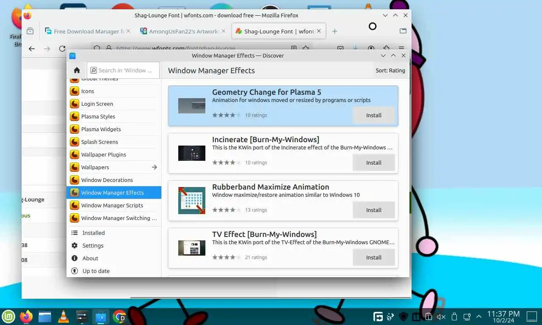The width and height of the screenshot is (542, 325).
Task: Select the Login Screen category
Action: (x=113, y=104)
